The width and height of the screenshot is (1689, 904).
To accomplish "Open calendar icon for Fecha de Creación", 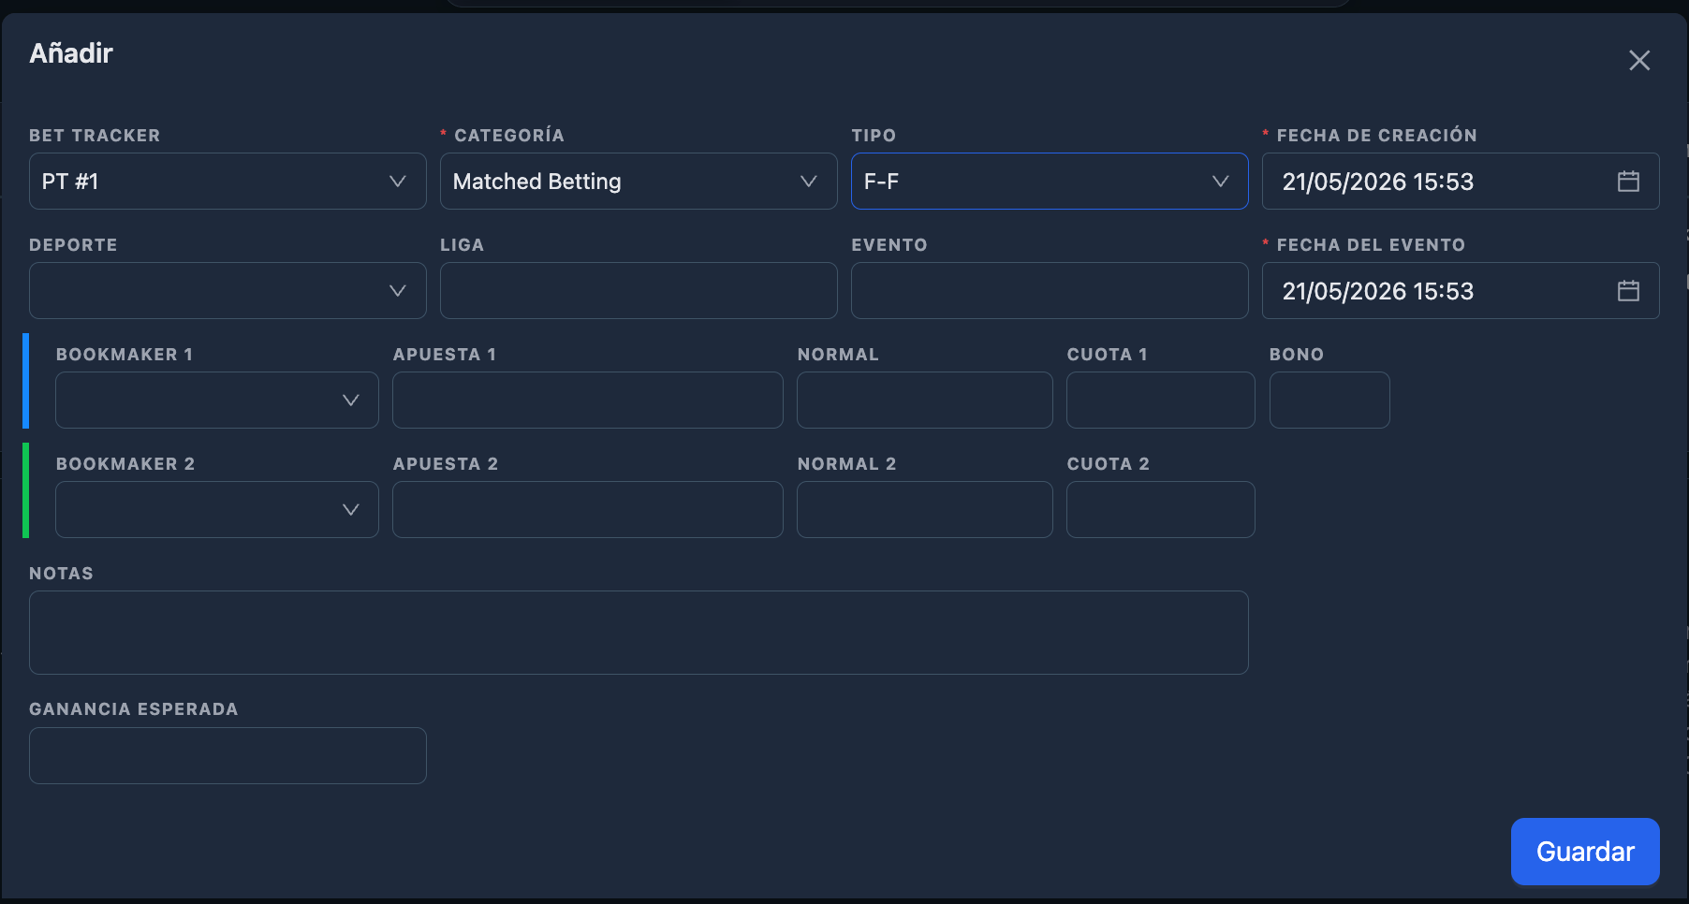I will [x=1628, y=182].
